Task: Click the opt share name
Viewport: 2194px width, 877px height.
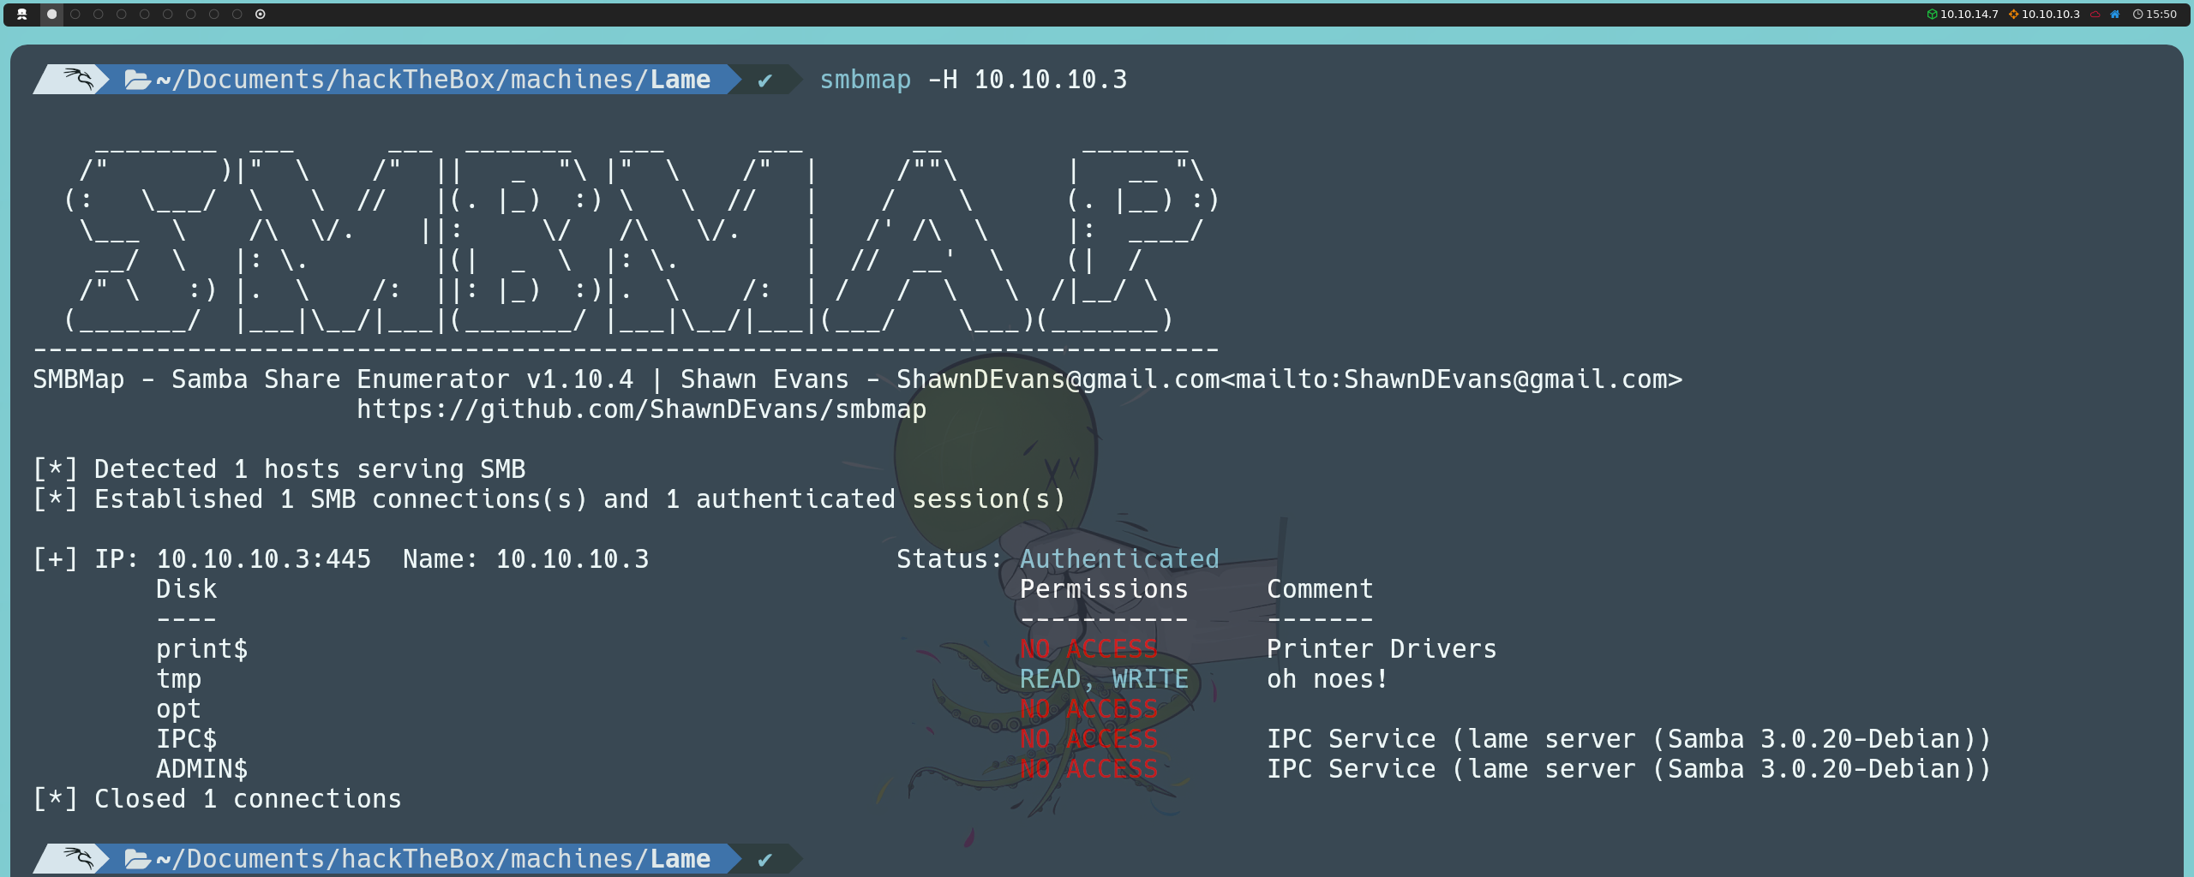Action: click(178, 709)
